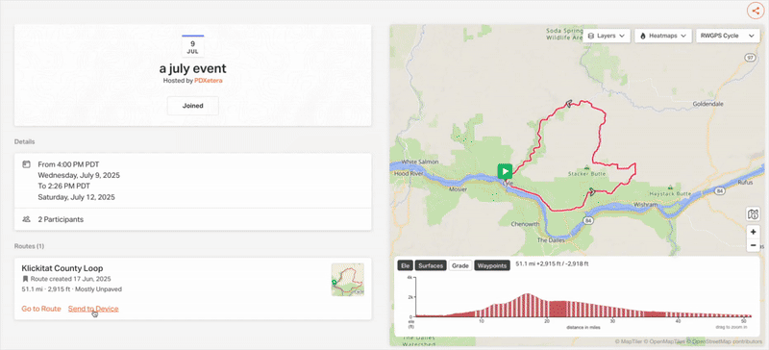Click the participants people icon
769x350 pixels.
click(x=27, y=219)
